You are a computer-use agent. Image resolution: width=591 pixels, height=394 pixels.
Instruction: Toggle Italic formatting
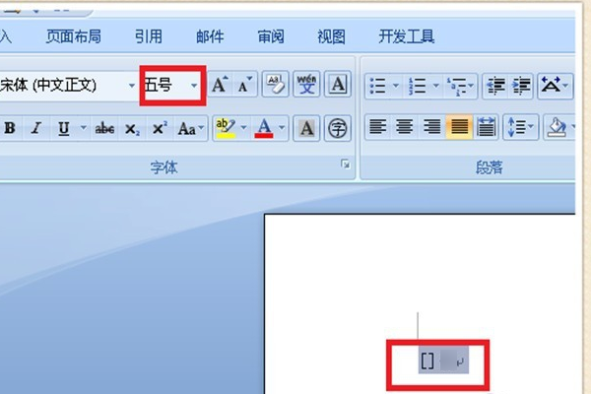(36, 128)
